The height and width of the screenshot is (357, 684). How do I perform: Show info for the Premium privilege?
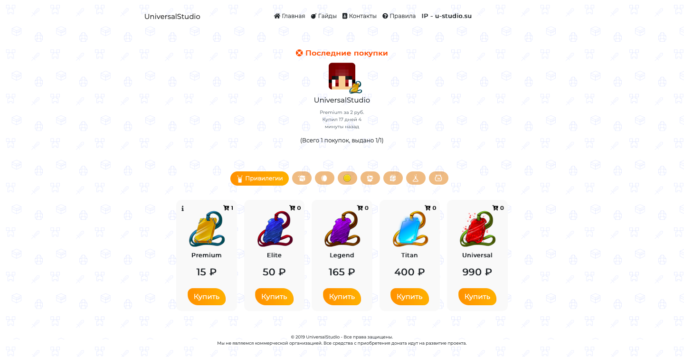click(182, 208)
